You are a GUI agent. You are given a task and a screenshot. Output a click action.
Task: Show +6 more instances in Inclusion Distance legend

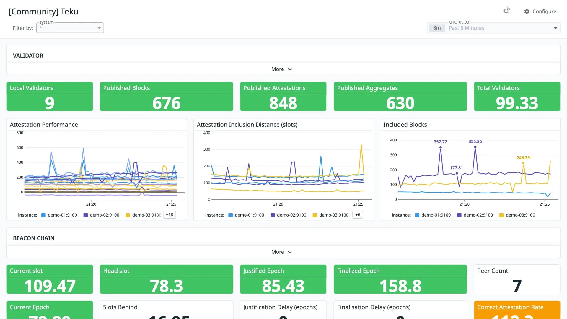pos(358,215)
